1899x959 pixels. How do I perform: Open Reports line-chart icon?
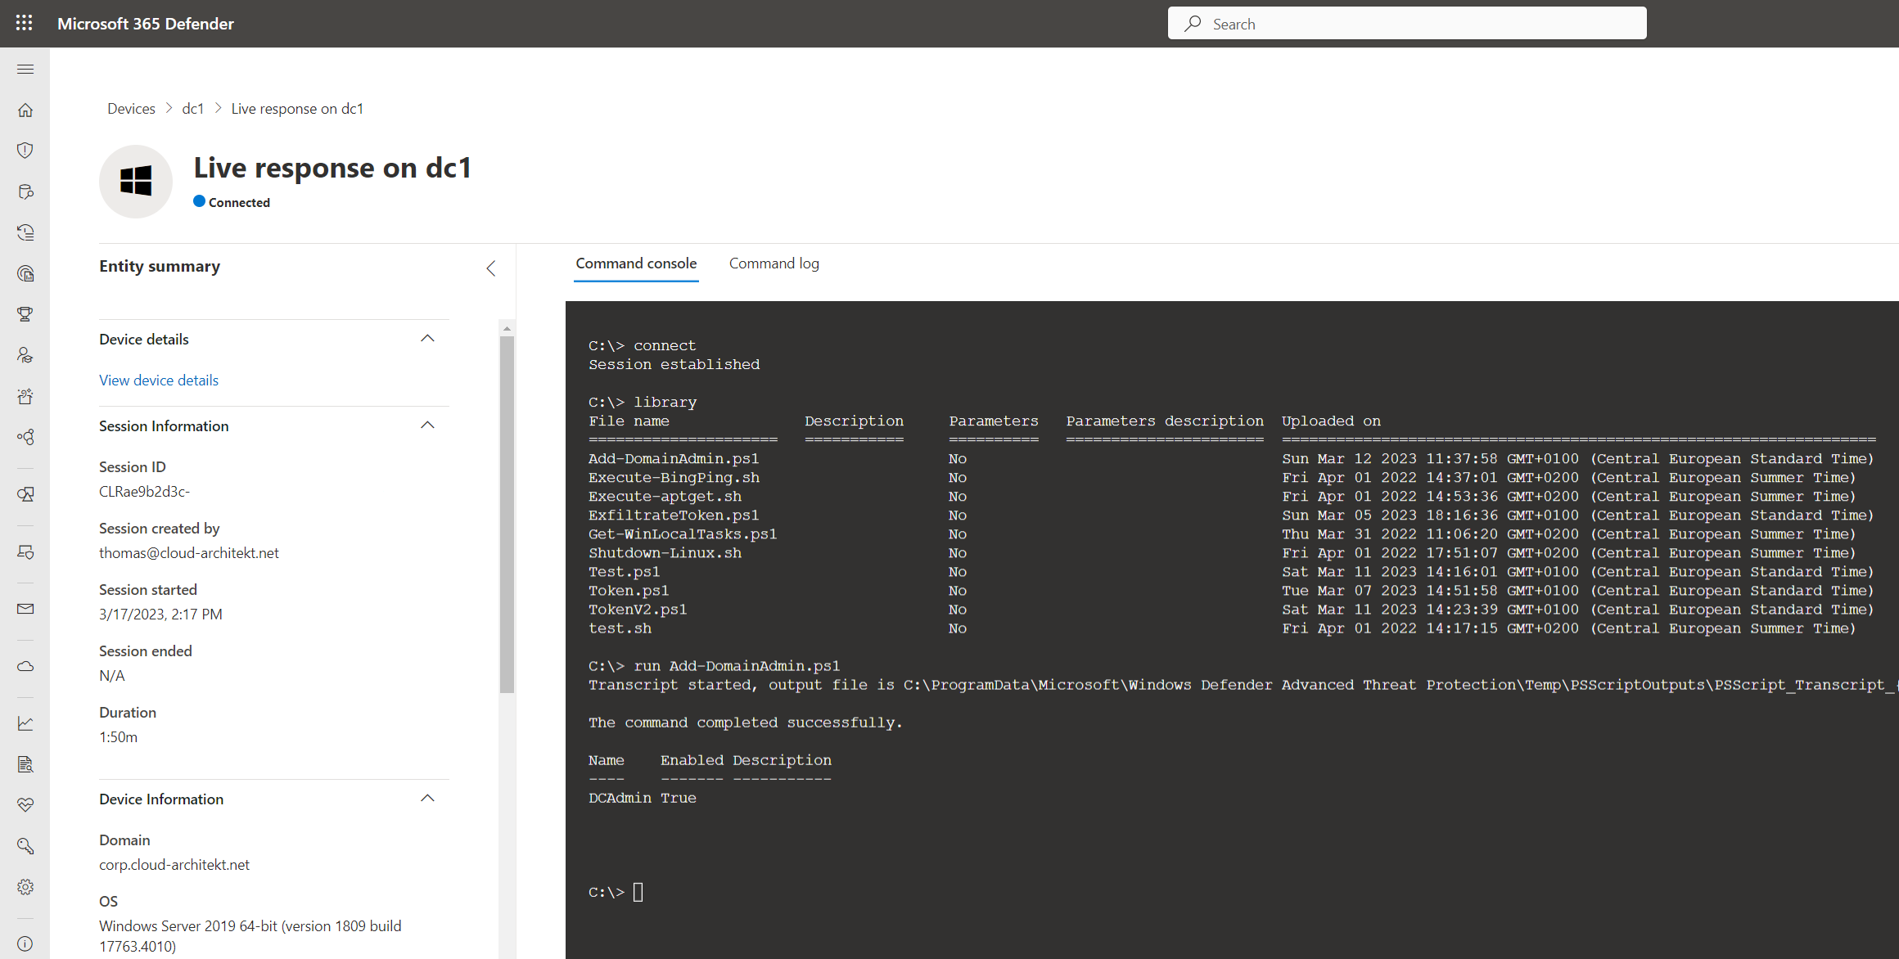pyautogui.click(x=25, y=723)
